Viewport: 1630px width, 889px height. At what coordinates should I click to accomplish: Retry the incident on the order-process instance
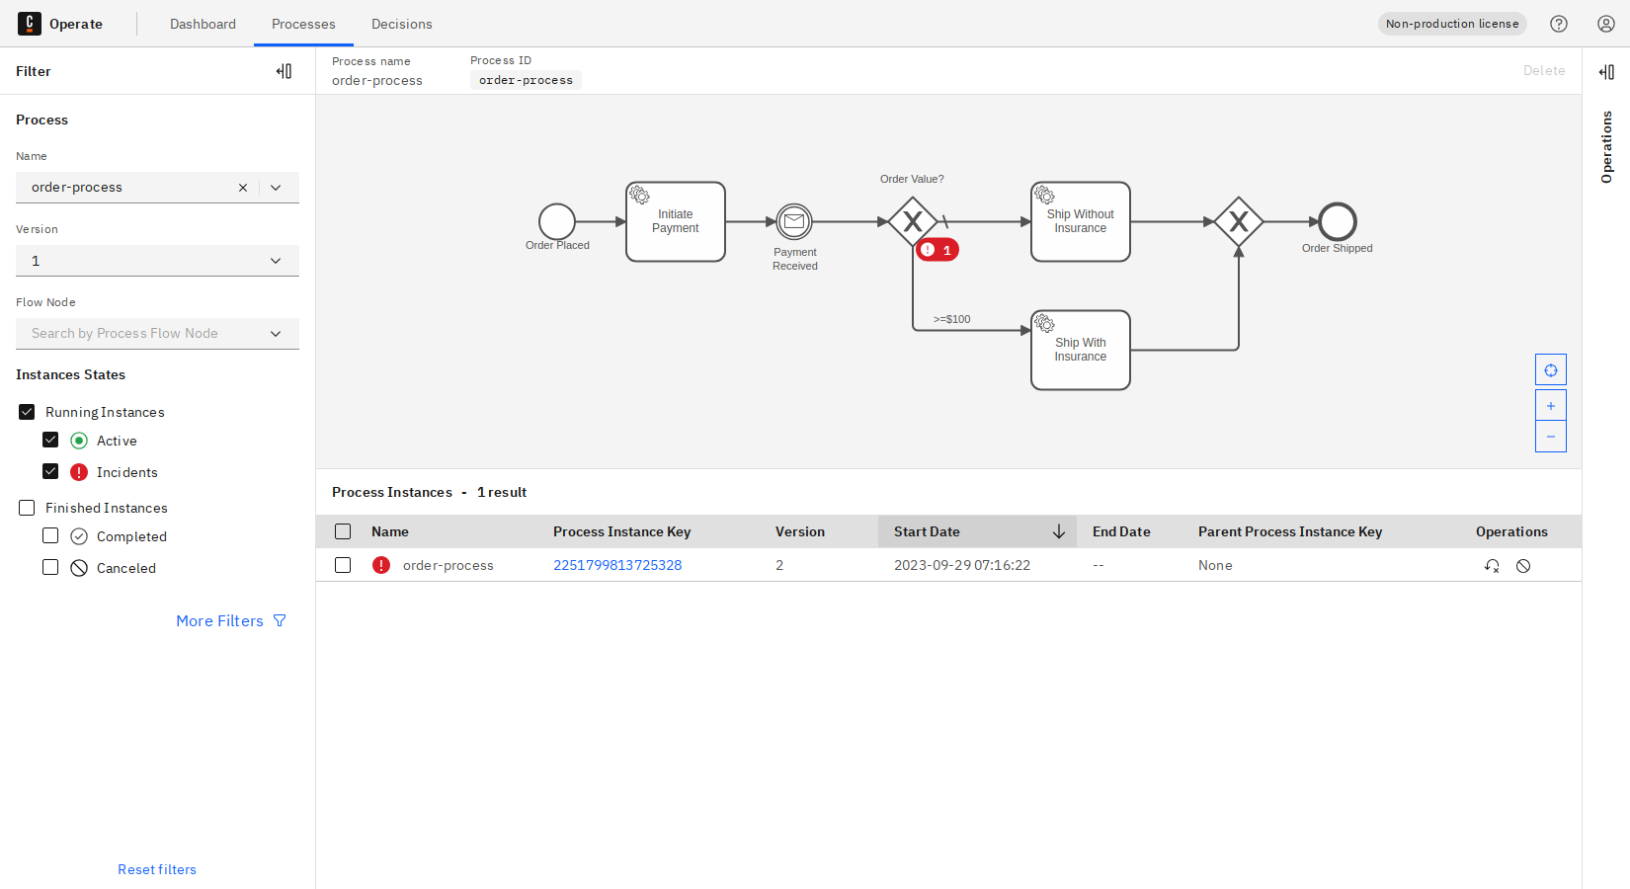[1492, 565]
